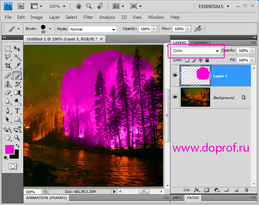This screenshot has height=205, width=259.
Task: Reset default foreground and background colors
Action: click(6, 158)
